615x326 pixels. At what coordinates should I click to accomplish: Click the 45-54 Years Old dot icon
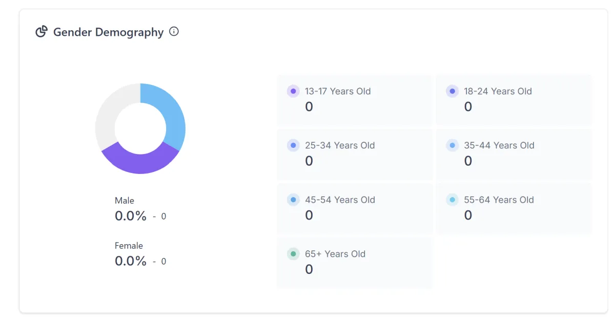[293, 200]
